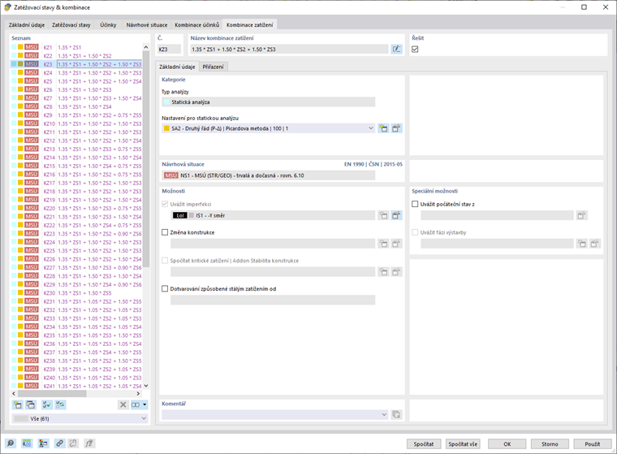
Task: Click the new icon in fázi výstavby row
Action: coord(581,244)
